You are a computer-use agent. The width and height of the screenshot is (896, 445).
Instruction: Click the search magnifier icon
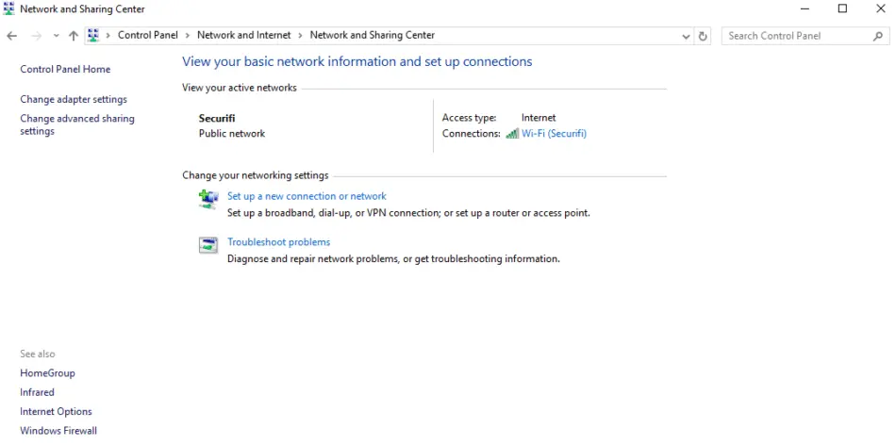[878, 36]
